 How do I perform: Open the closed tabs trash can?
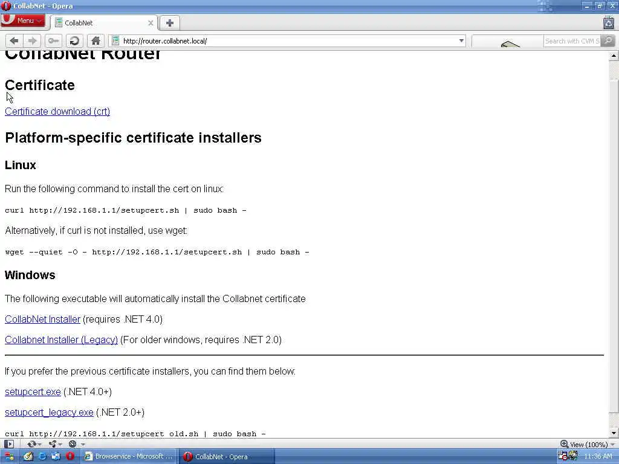[609, 22]
